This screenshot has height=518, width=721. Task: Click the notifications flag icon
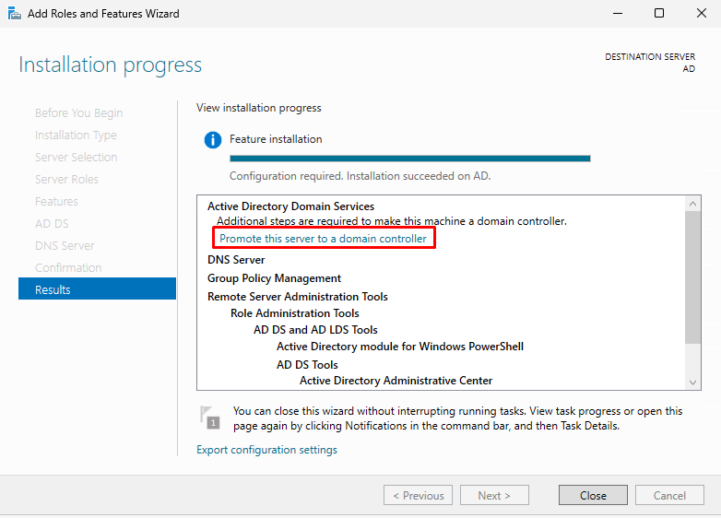[210, 418]
